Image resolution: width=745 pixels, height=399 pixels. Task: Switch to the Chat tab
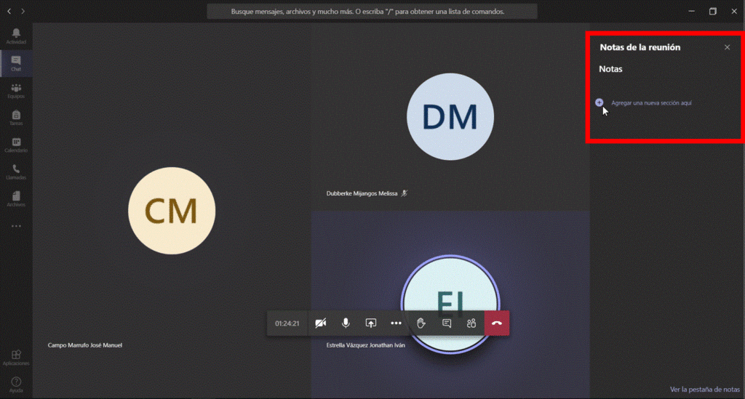tap(16, 63)
